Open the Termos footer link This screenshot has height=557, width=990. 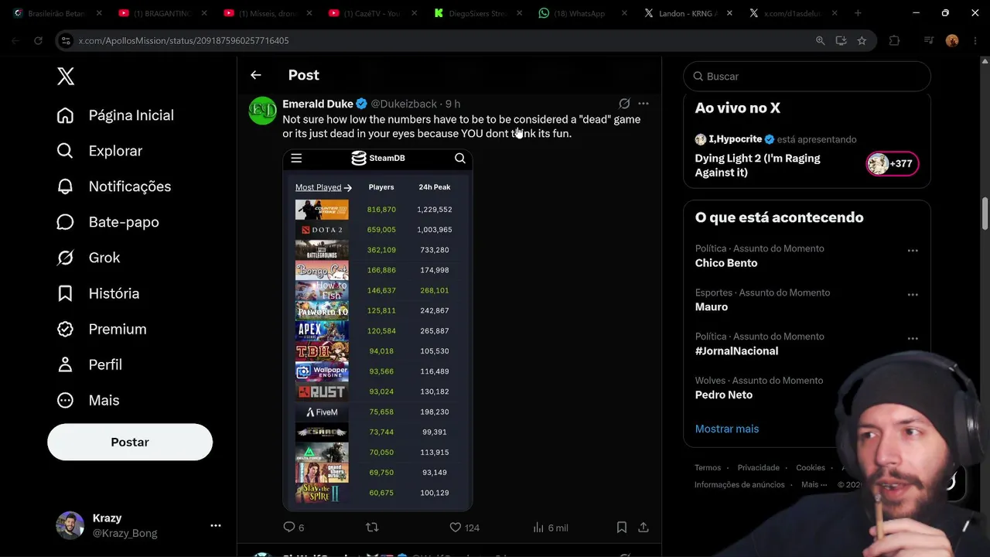point(708,467)
